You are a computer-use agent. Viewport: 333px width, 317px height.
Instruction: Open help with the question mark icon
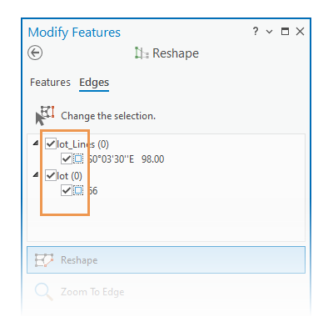pos(256,31)
